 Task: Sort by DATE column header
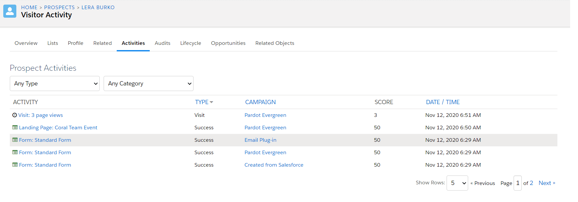pos(433,102)
